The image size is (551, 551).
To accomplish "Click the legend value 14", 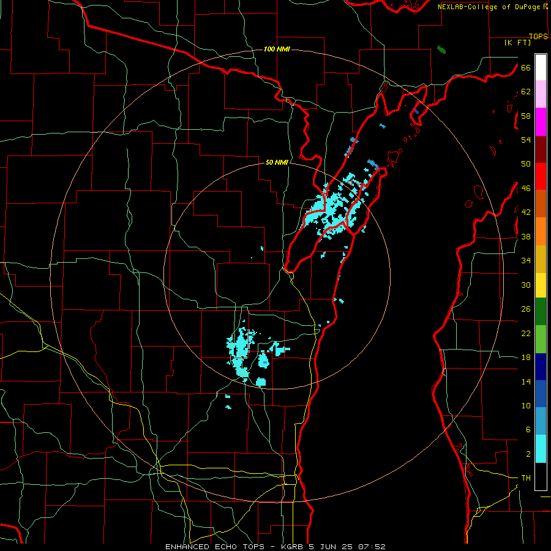I will 526,381.
